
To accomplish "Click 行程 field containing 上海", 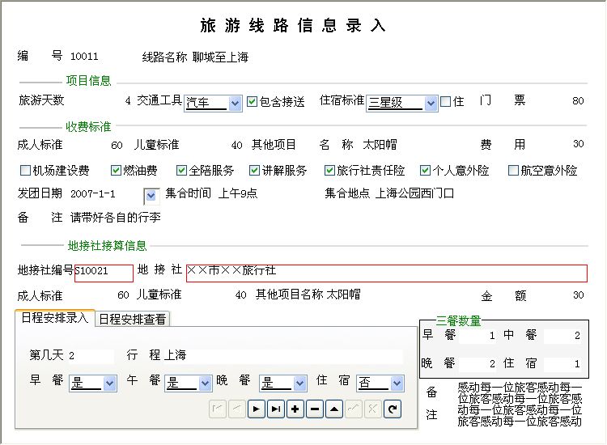I will click(x=283, y=356).
